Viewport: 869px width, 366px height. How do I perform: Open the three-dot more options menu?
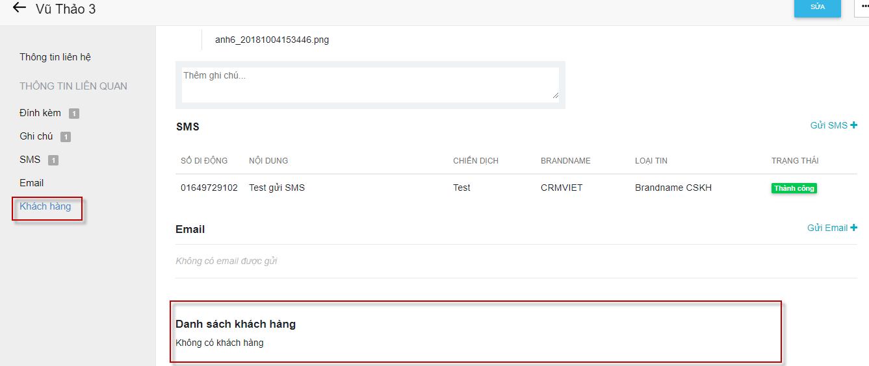coord(864,6)
